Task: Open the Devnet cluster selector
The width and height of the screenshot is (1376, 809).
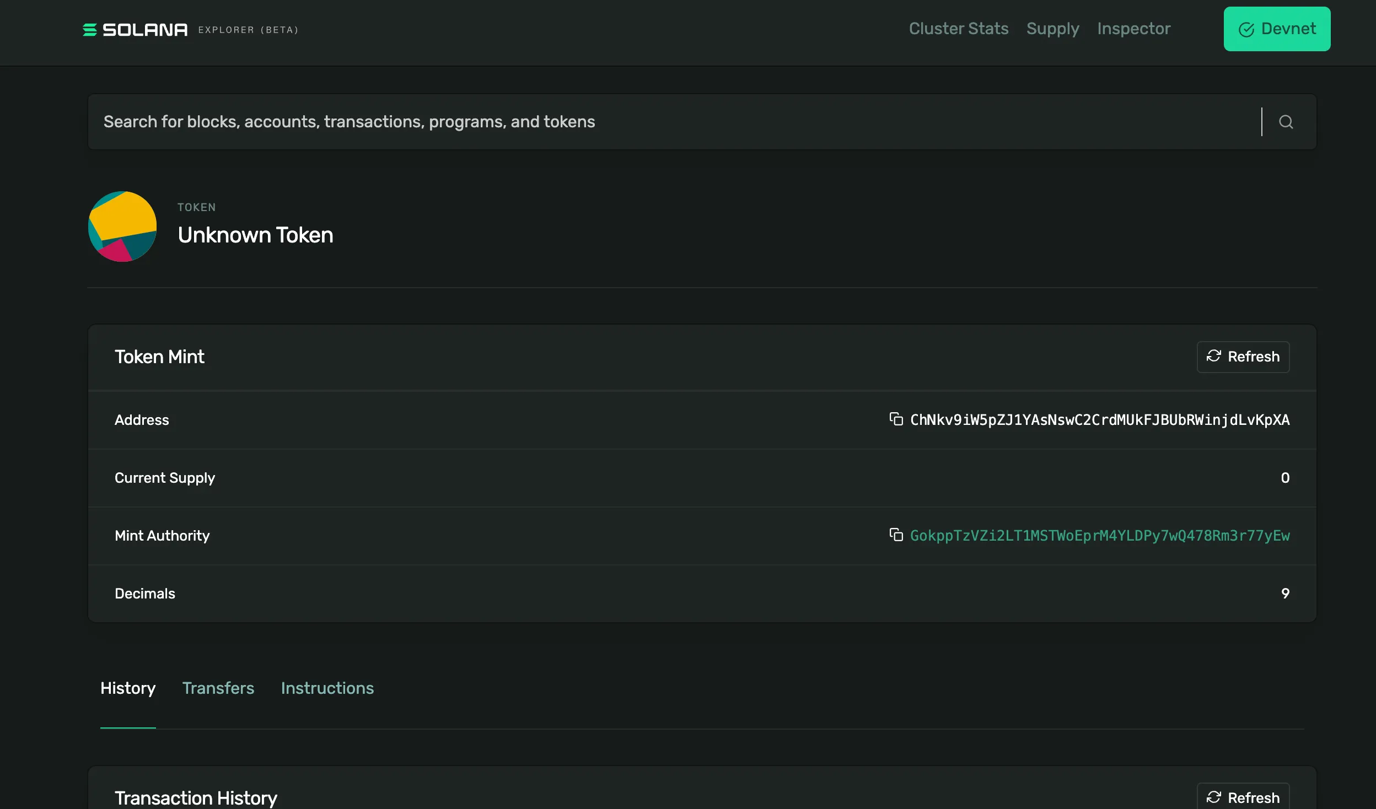Action: (1277, 29)
